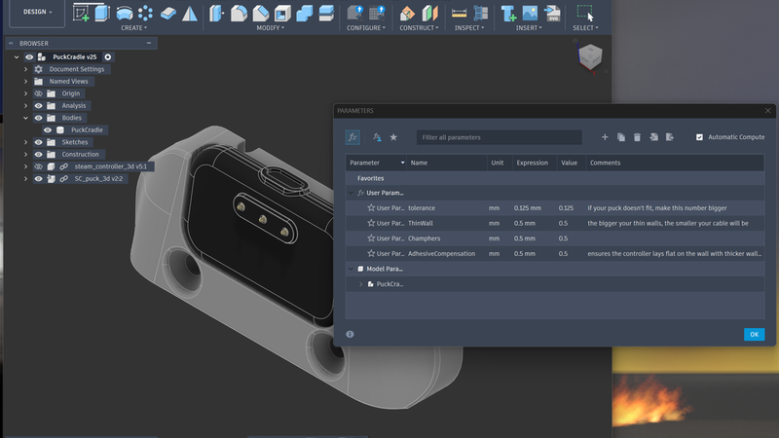Show favorite parameters with star filter
The image size is (779, 438).
tap(393, 137)
